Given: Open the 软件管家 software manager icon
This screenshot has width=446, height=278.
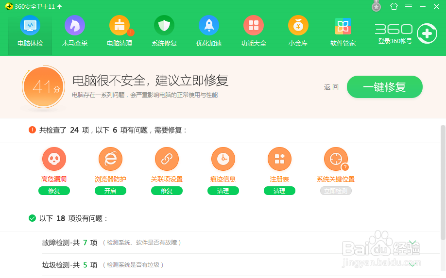Looking at the screenshot, I should click(343, 26).
